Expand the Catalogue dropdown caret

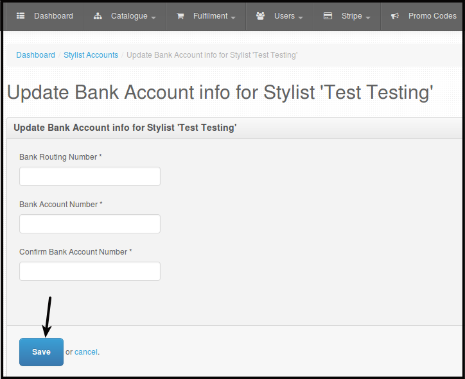(154, 18)
